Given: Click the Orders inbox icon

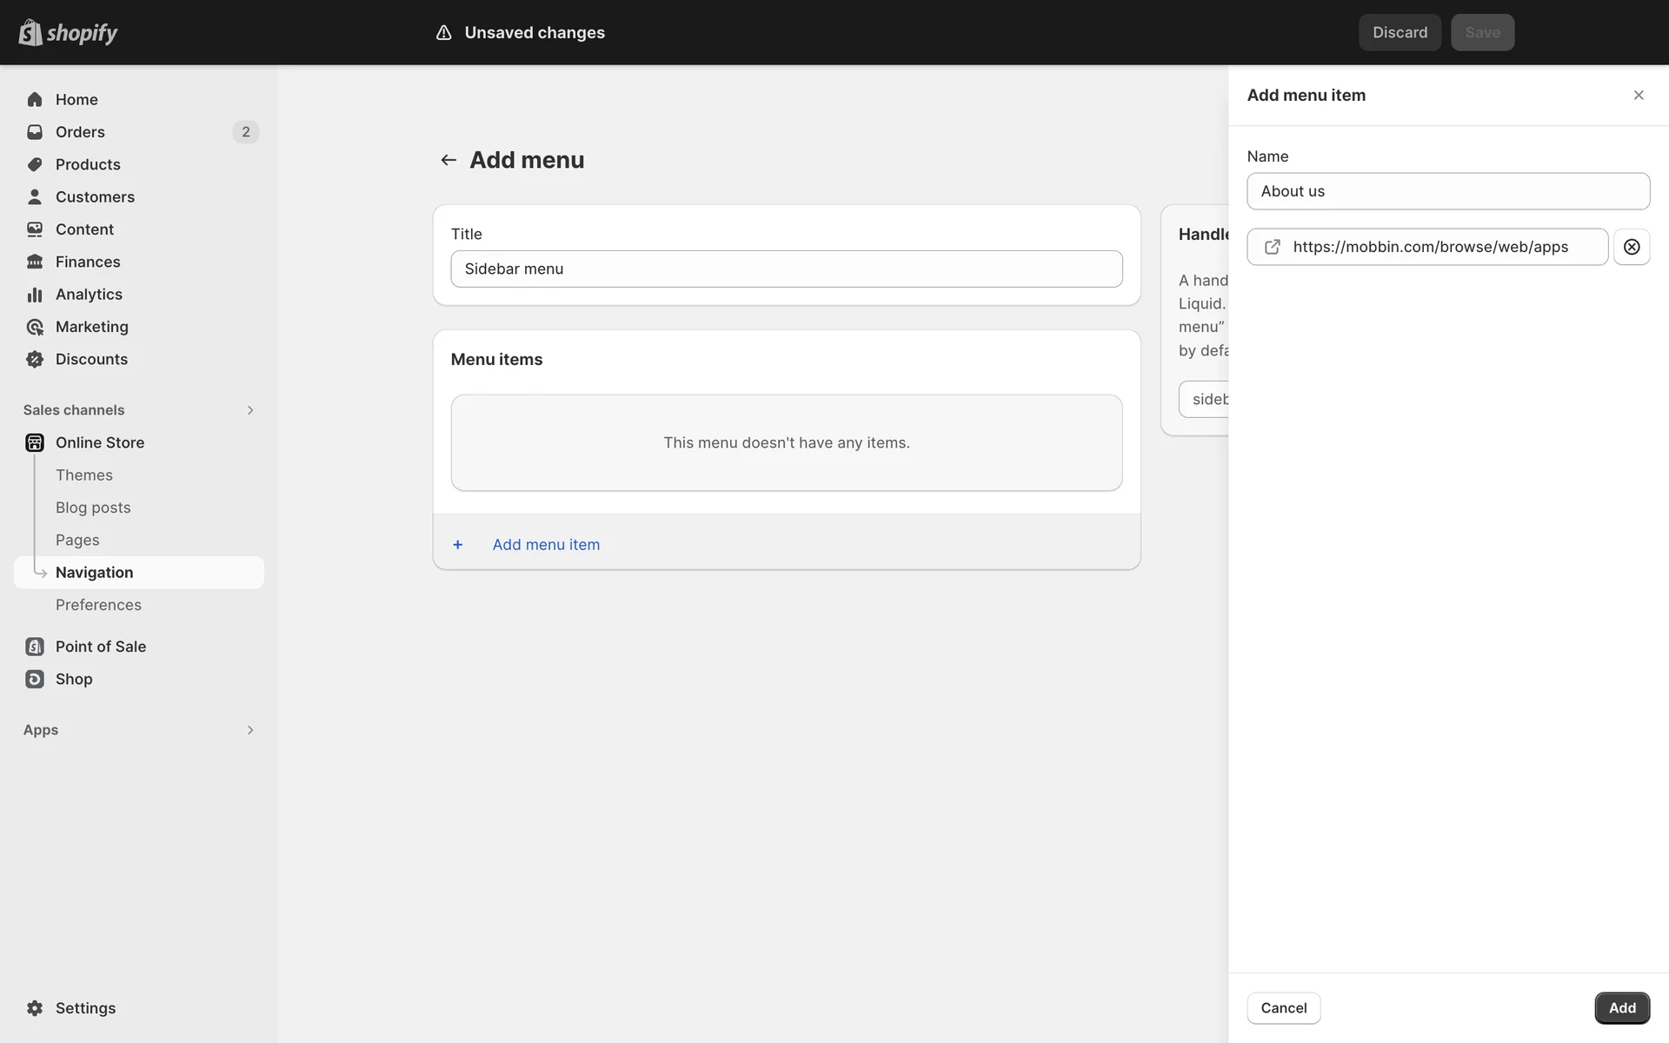Looking at the screenshot, I should [35, 132].
